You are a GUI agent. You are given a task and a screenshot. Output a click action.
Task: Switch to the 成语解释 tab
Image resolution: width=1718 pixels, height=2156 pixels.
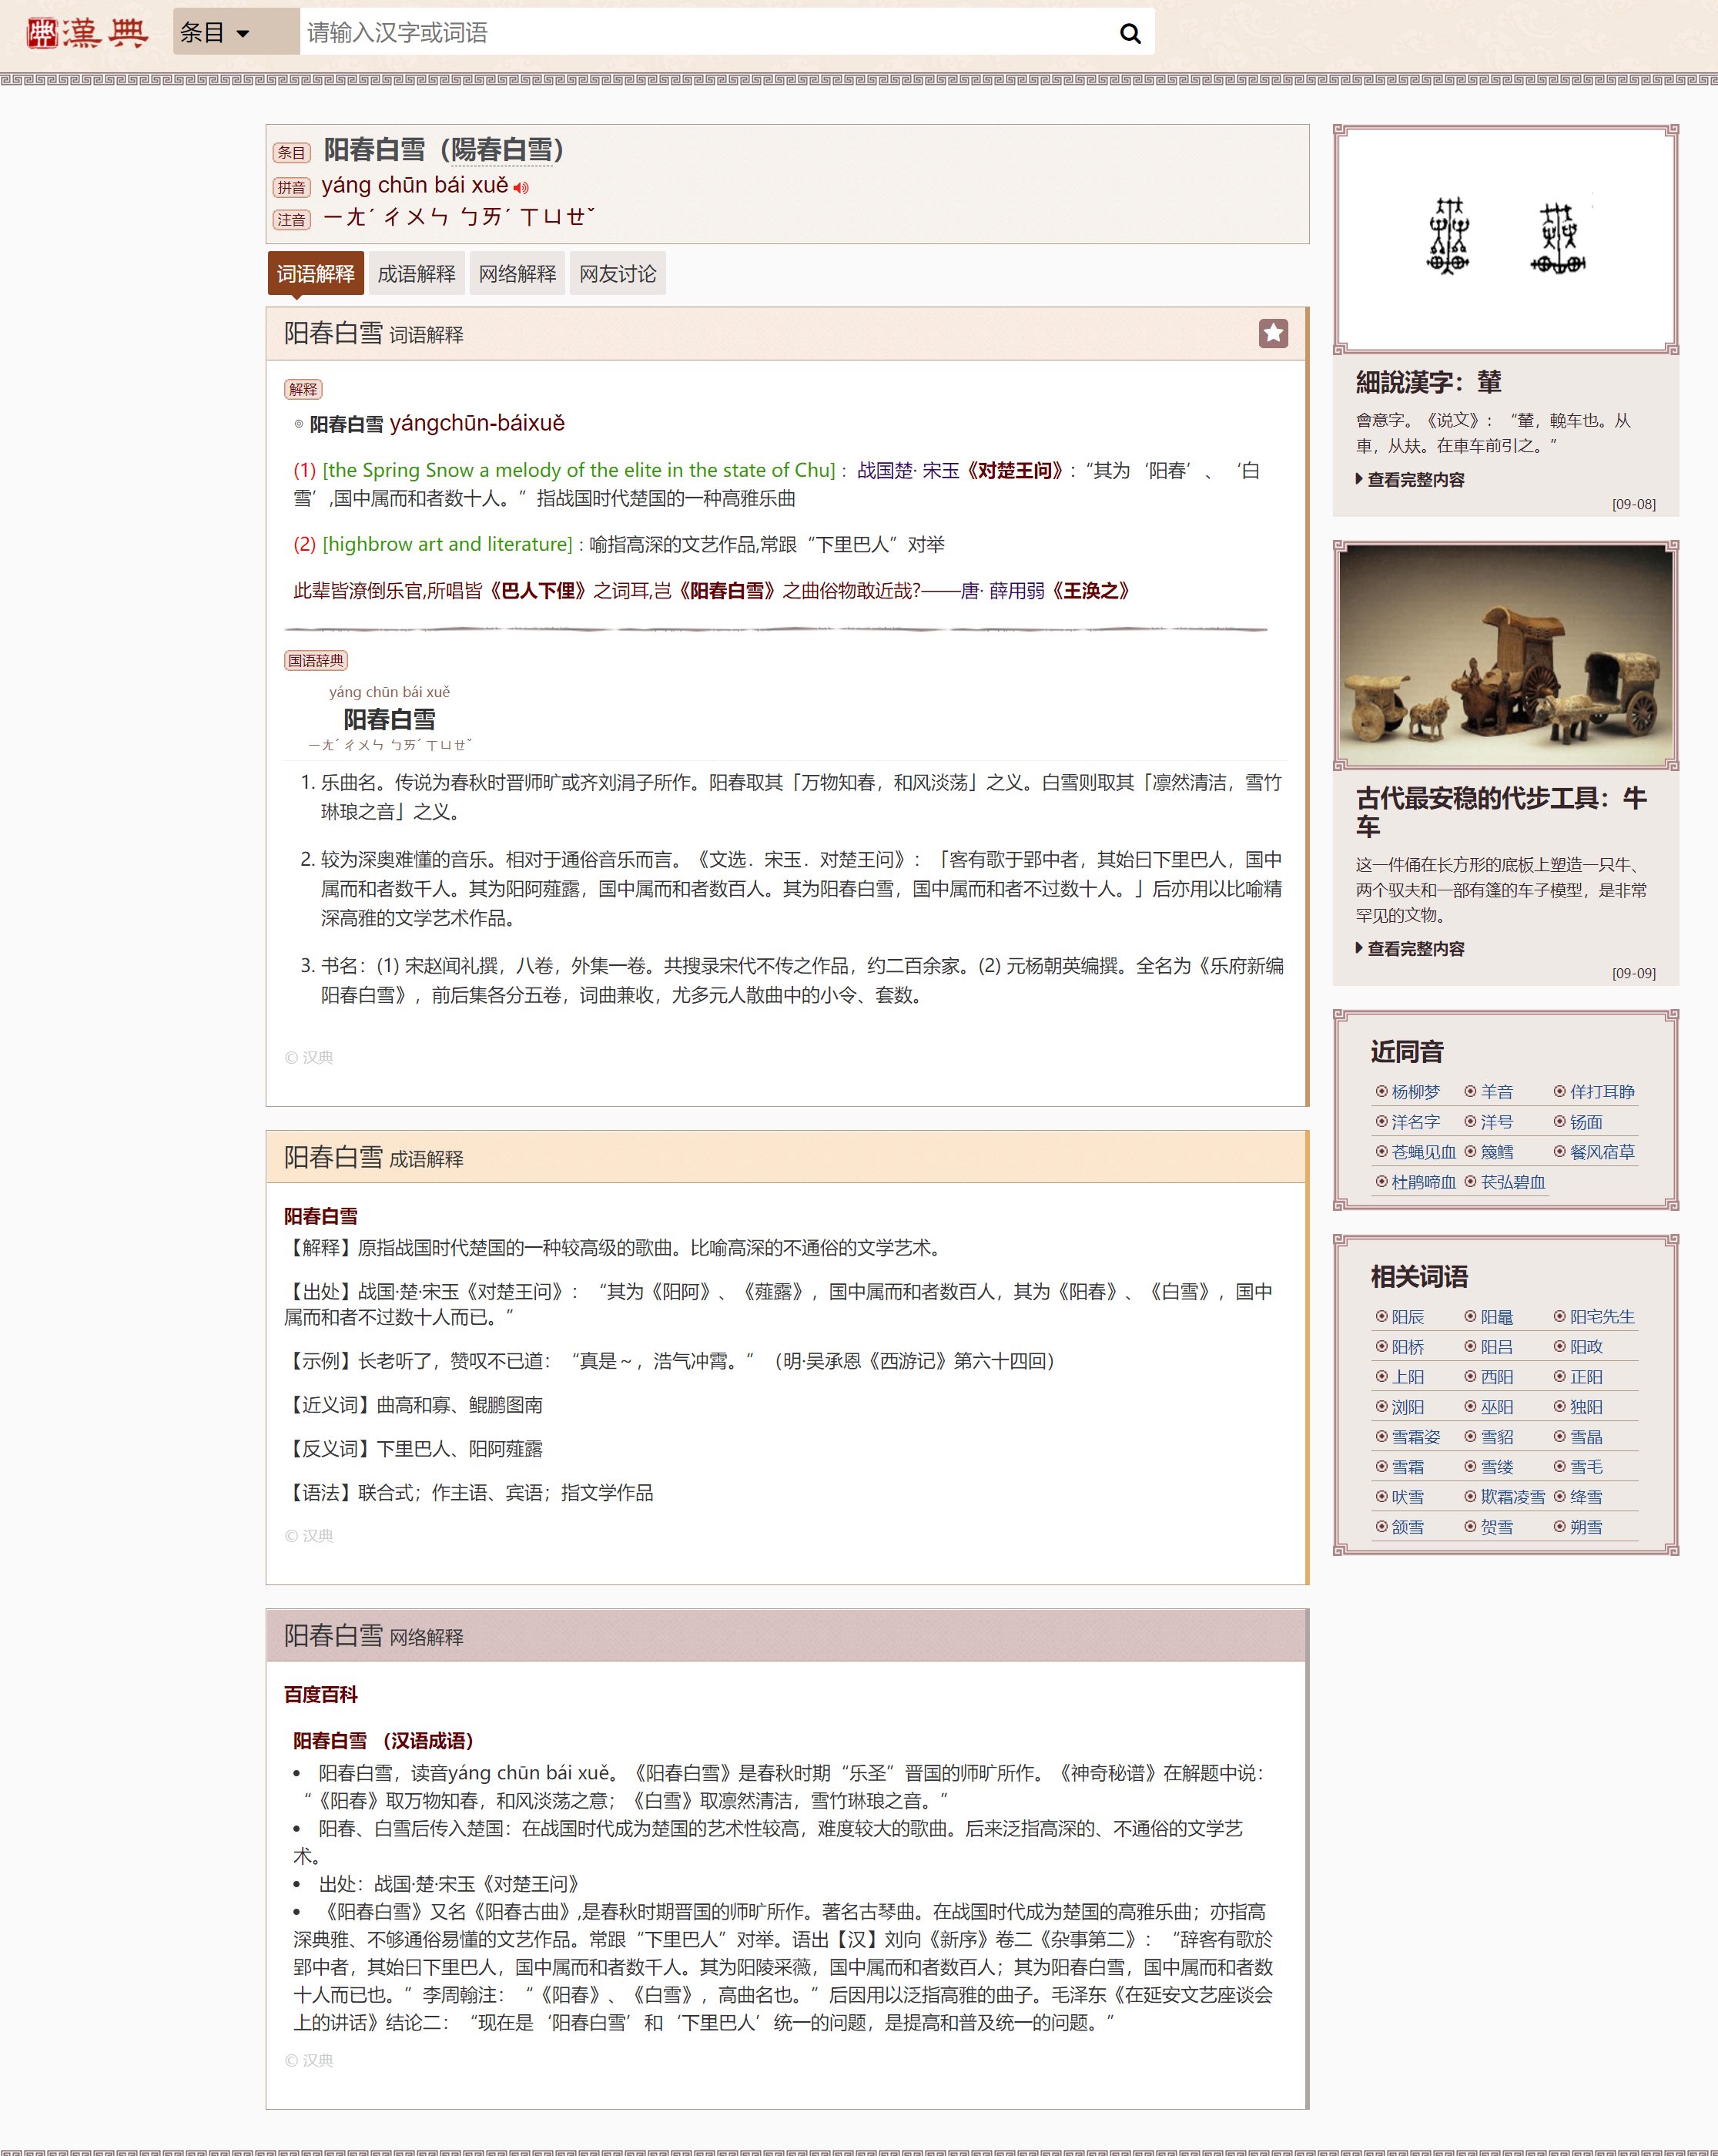(416, 274)
